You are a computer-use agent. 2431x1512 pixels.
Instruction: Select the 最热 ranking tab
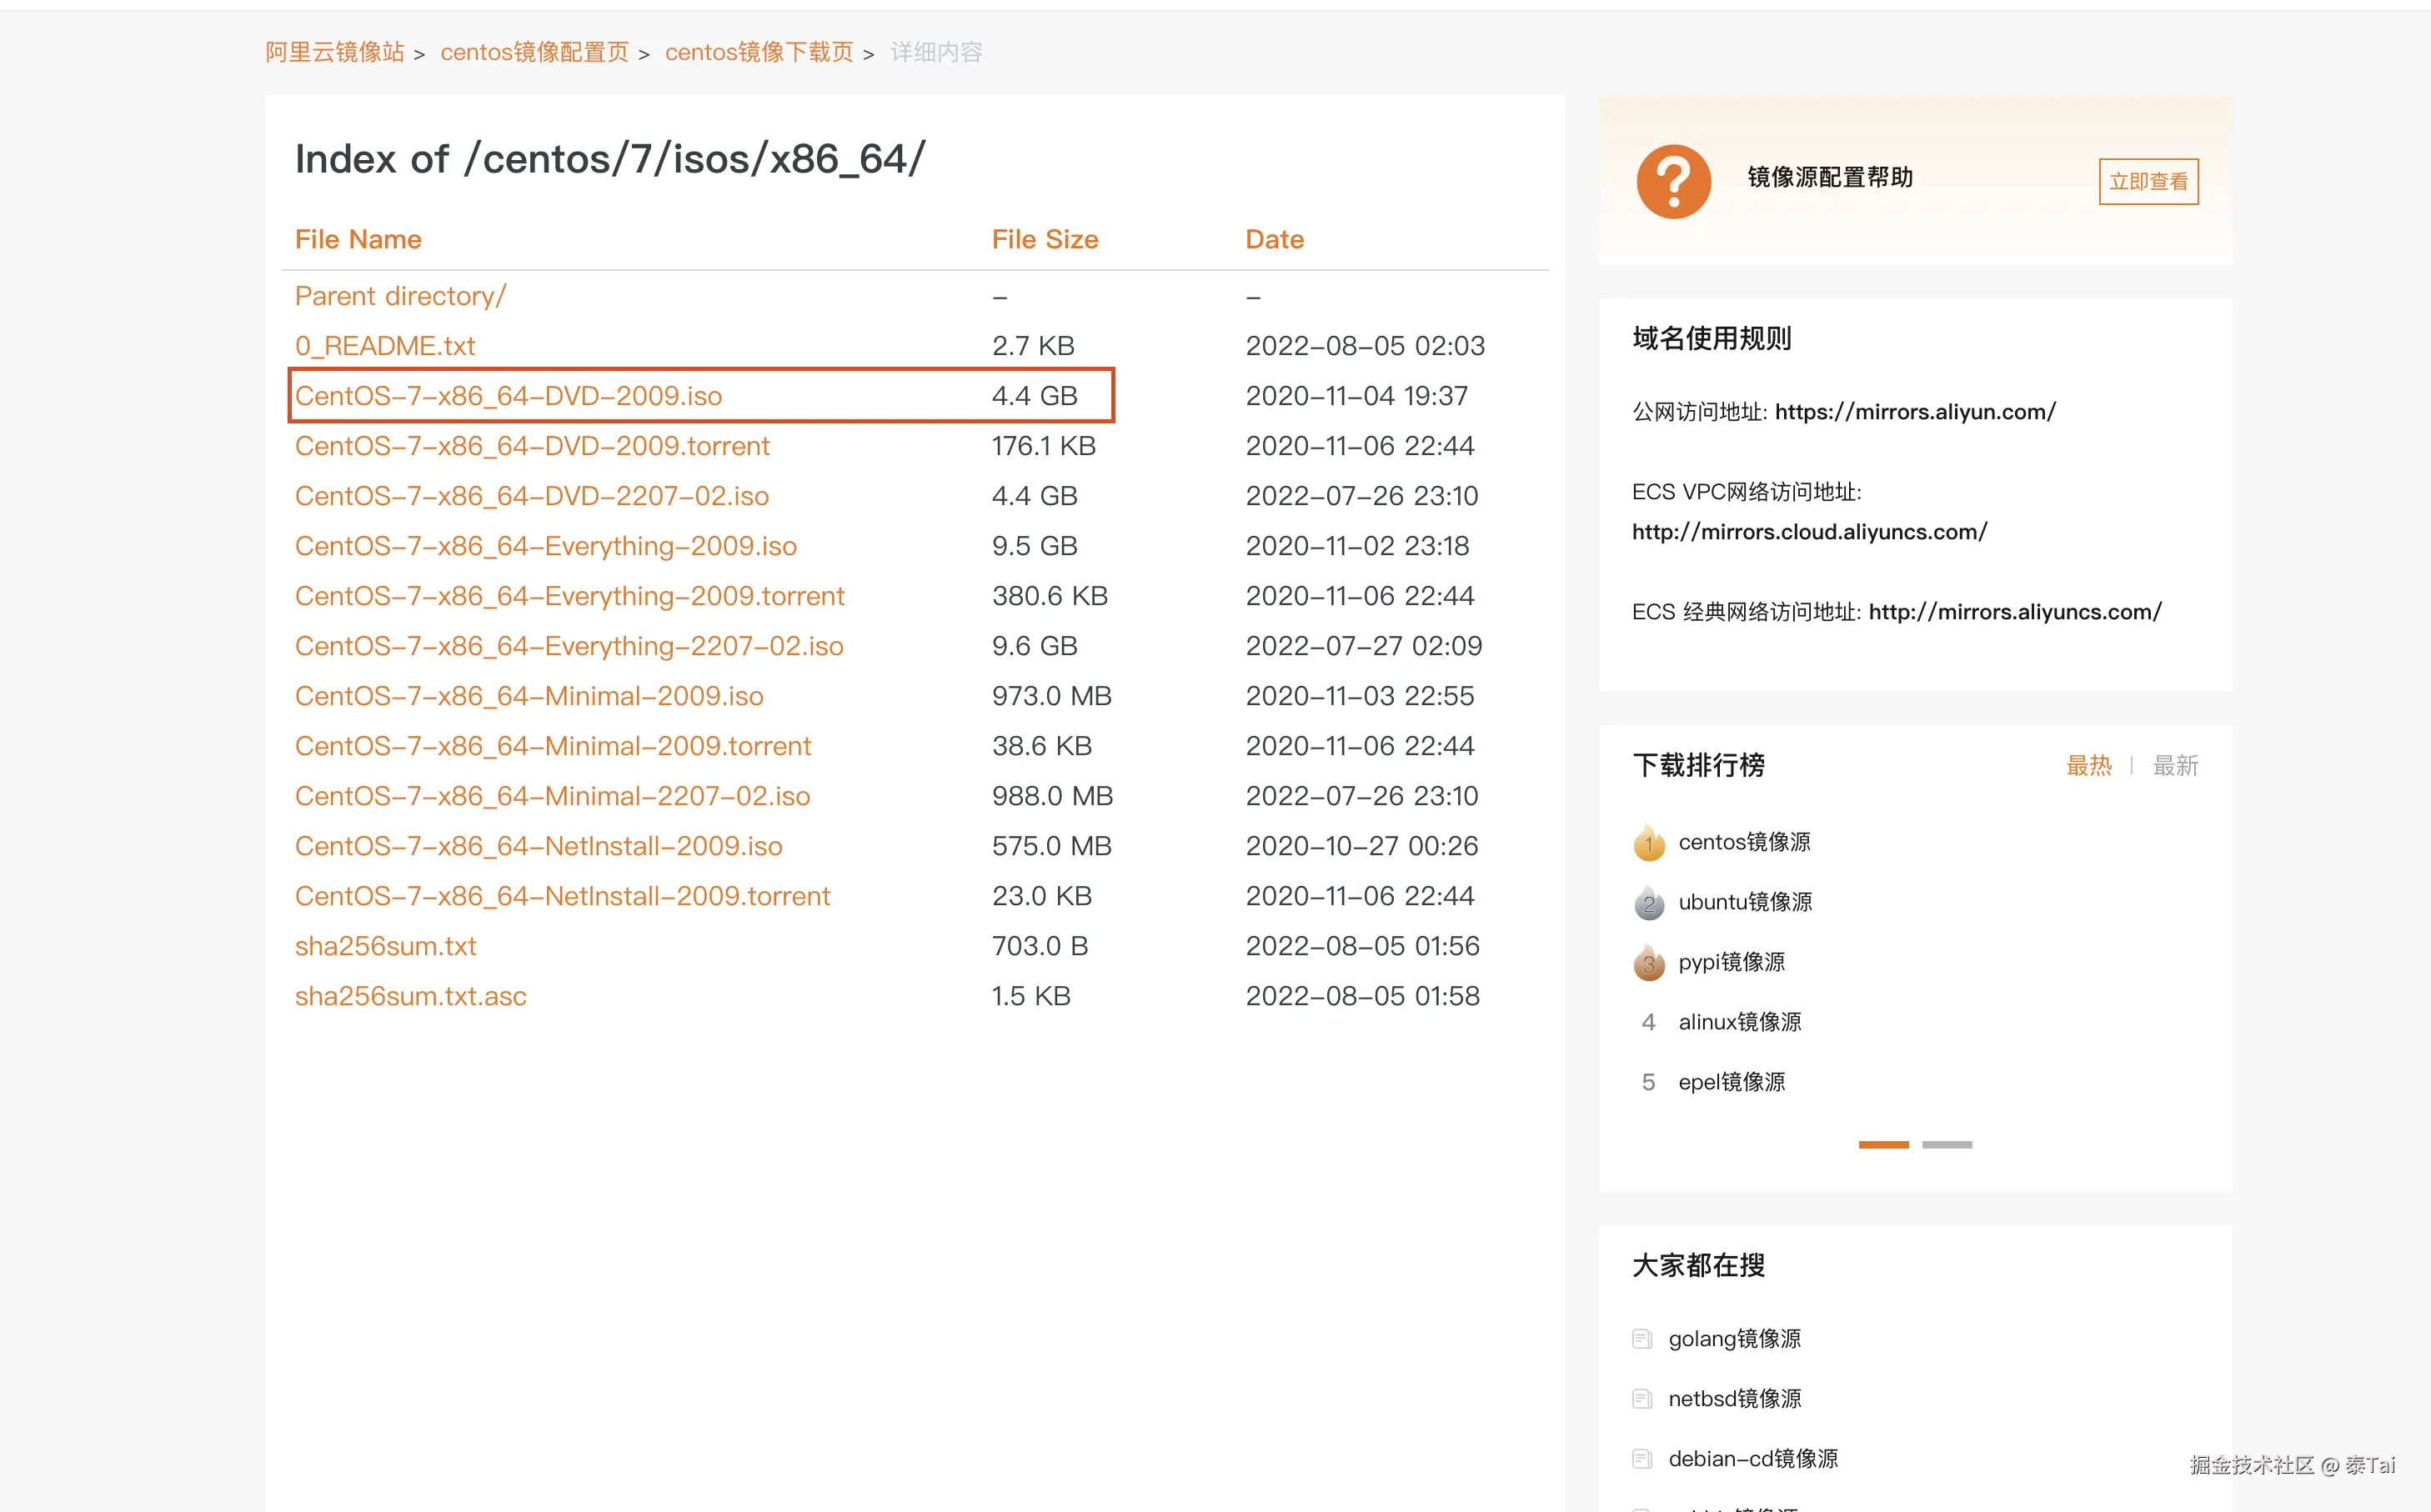2088,766
